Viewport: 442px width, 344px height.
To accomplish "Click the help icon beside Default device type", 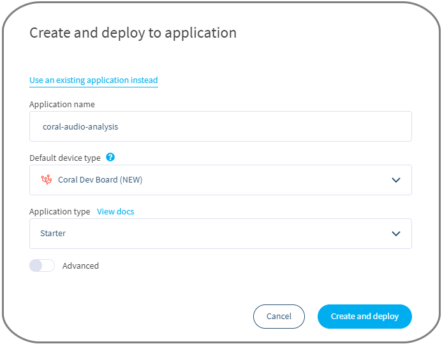I will point(110,157).
